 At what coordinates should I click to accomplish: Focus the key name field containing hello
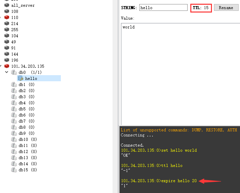163,7
